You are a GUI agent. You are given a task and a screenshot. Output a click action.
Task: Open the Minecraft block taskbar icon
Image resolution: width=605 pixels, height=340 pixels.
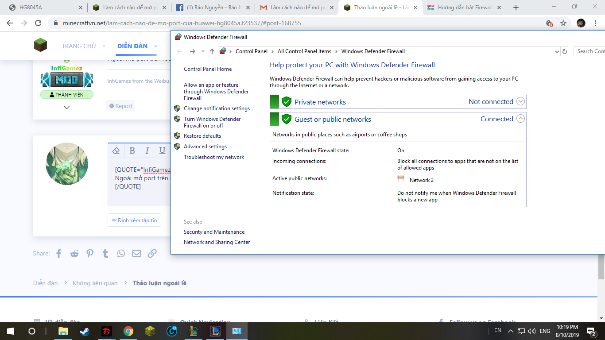click(150, 331)
